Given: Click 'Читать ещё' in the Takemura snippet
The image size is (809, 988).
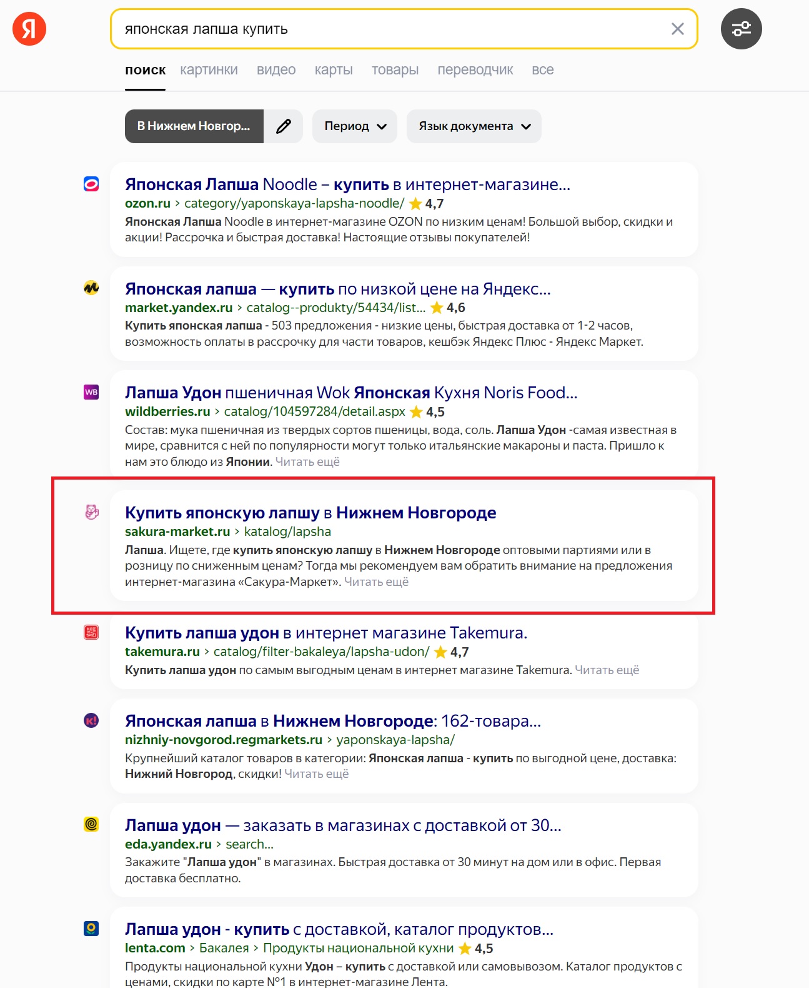Looking at the screenshot, I should coord(607,670).
